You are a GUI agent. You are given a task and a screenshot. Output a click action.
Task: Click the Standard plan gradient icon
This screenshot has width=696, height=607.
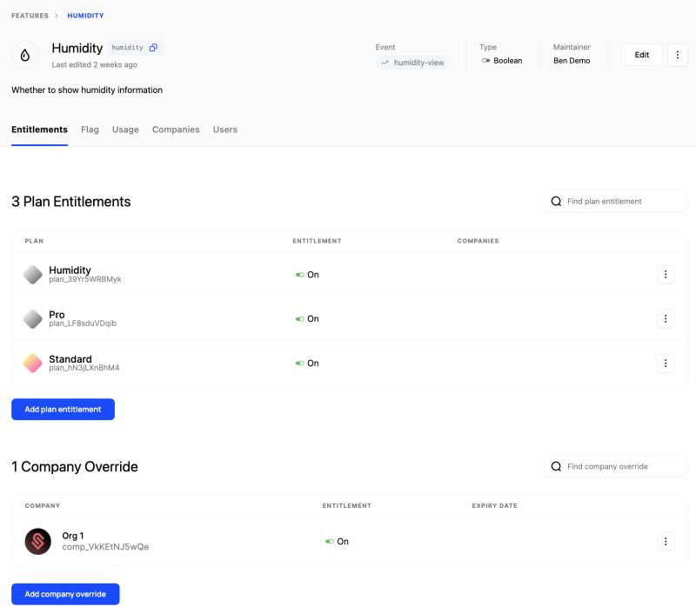[32, 364]
